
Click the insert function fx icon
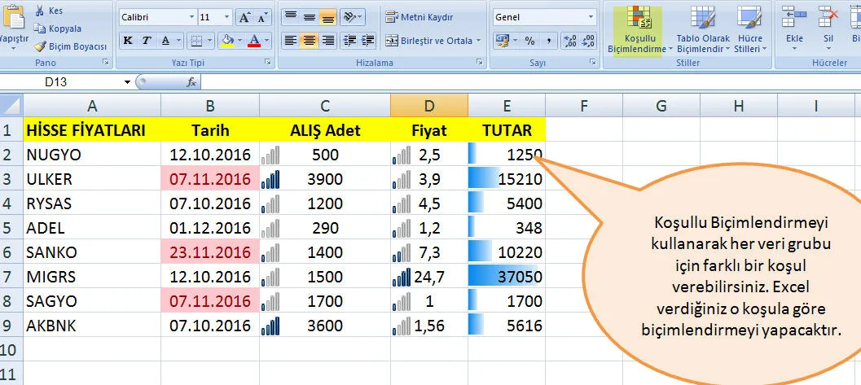pos(191,82)
